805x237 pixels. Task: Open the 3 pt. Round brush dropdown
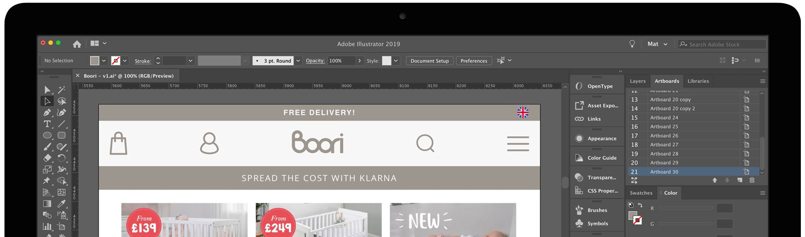click(298, 61)
